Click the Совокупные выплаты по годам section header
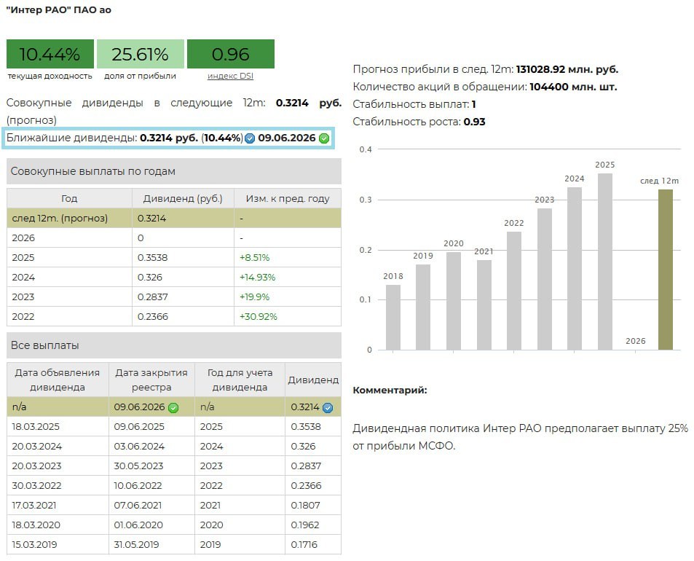This screenshot has width=694, height=561. [x=173, y=171]
